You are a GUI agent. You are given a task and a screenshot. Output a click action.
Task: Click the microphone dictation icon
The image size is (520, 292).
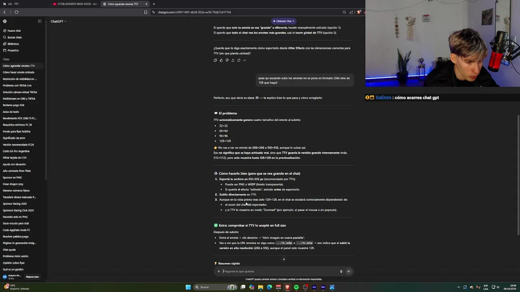pyautogui.click(x=341, y=271)
